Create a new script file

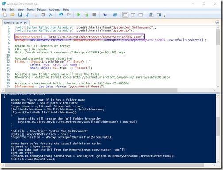5,15
